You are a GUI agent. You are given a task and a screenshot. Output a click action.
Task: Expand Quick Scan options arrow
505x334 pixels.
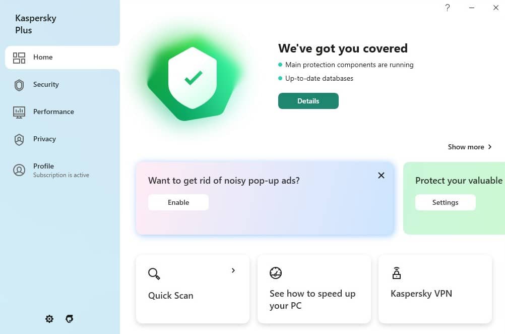233,270
